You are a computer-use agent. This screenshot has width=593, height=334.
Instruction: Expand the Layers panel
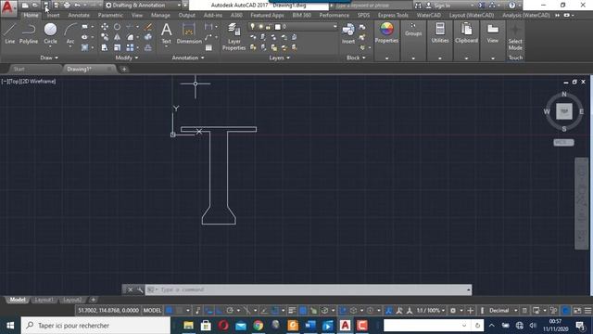279,58
